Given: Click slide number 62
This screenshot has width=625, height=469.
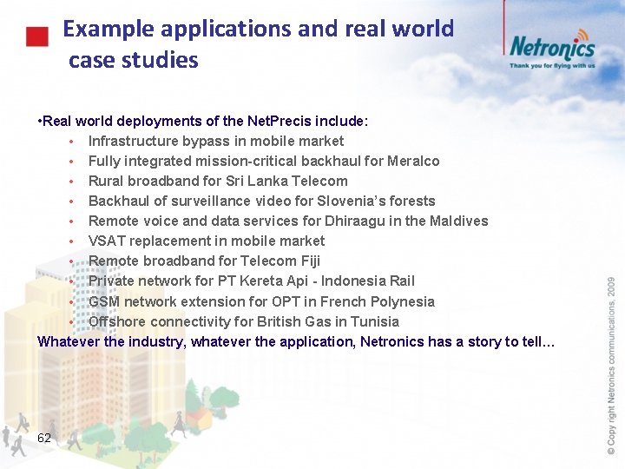Looking at the screenshot, I should coord(44,439).
